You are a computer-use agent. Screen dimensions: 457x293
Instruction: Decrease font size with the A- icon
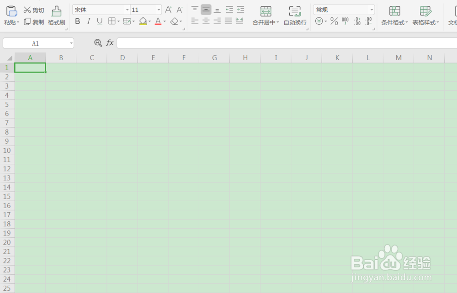point(180,10)
